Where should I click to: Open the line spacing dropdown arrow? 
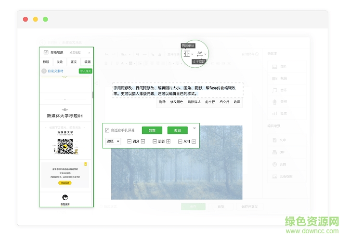click(192, 54)
